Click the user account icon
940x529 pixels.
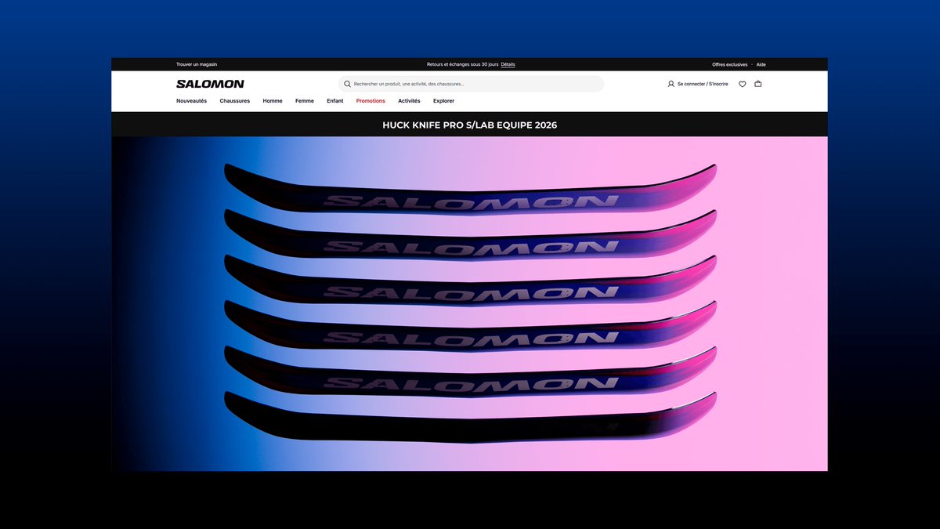[671, 84]
